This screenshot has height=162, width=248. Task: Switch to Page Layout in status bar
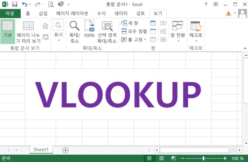coord(161,158)
